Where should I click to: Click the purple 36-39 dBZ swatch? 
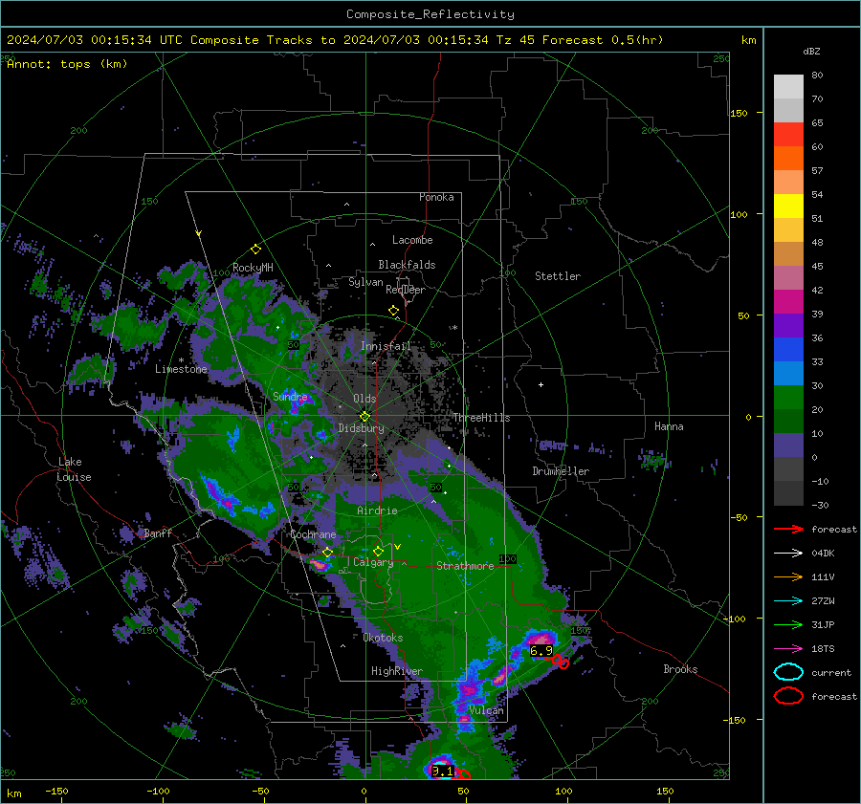coord(788,326)
